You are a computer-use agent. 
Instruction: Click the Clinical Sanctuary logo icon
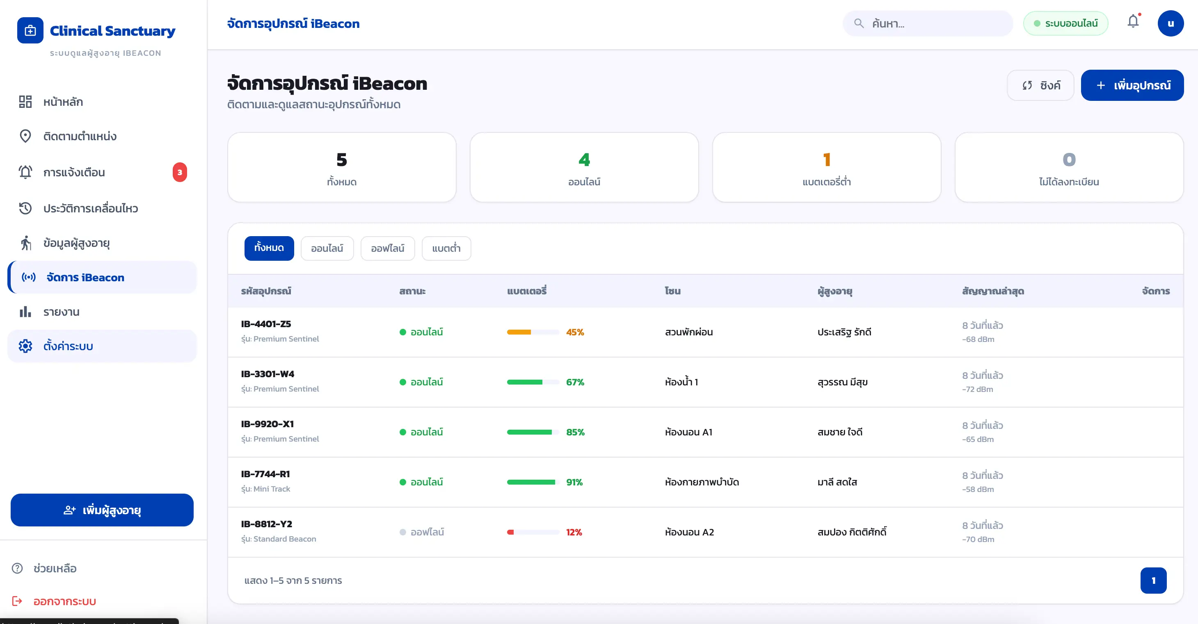[30, 31]
